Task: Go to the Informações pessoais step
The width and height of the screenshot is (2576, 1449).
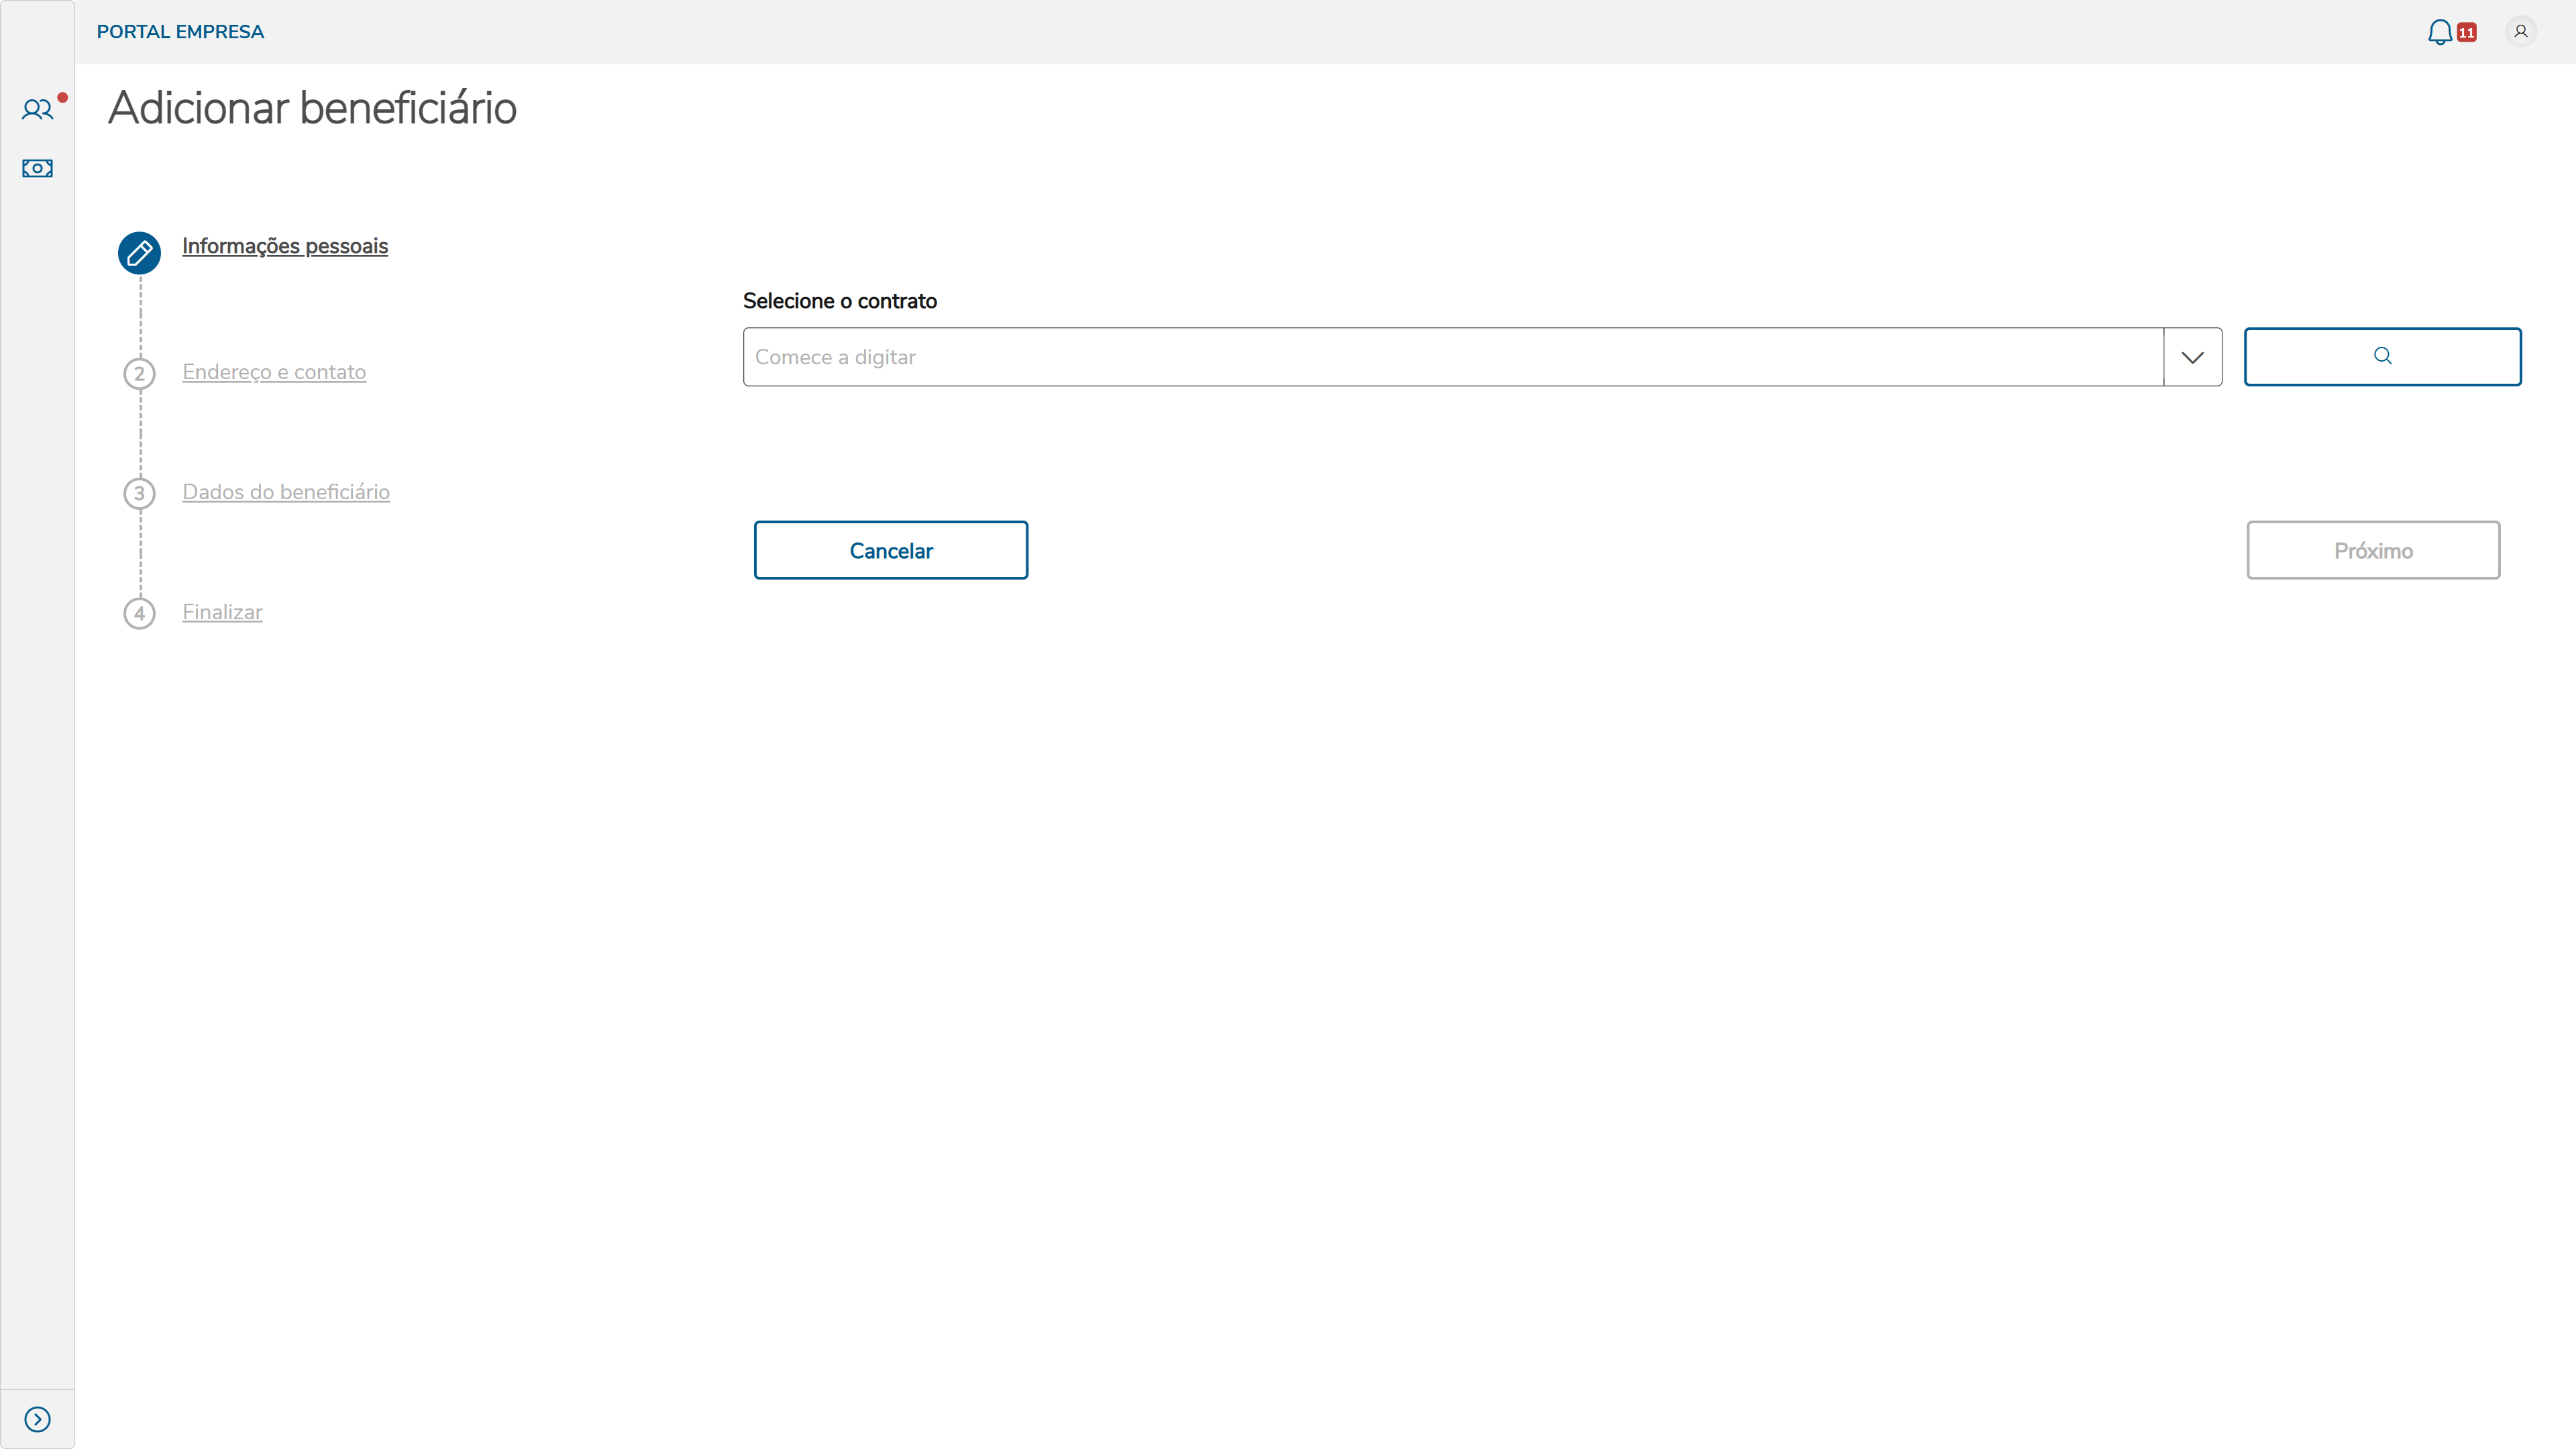Action: tap(285, 246)
